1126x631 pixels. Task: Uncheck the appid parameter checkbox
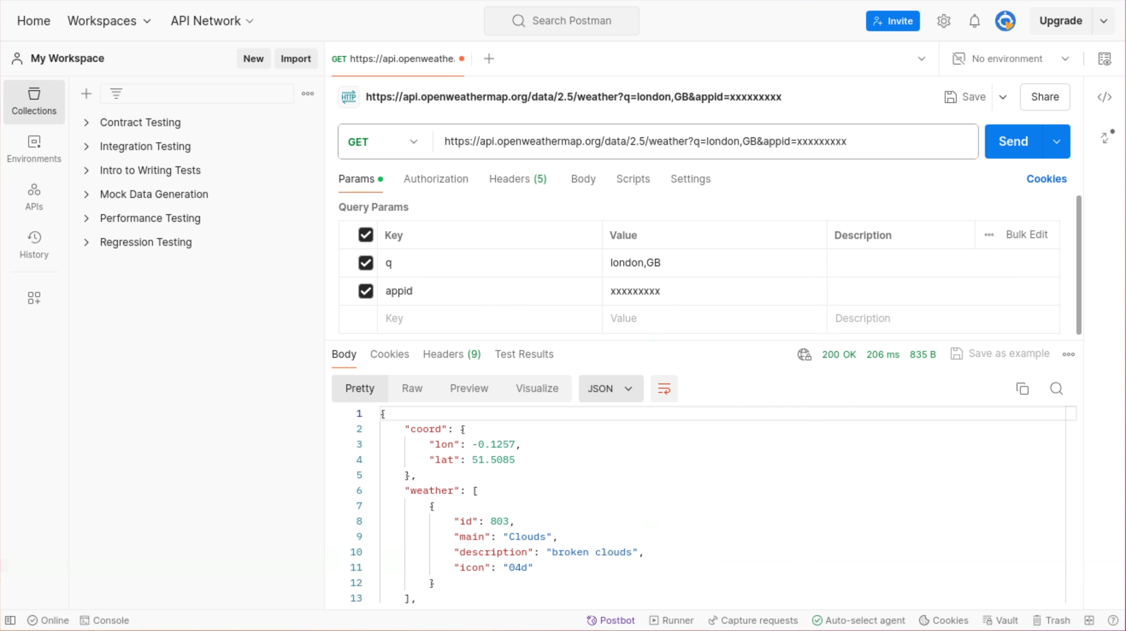[365, 291]
